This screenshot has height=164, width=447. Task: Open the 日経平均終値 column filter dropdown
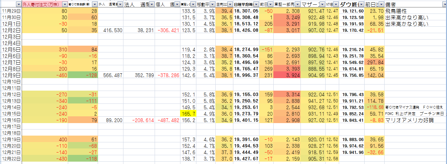click(x=256, y=4)
